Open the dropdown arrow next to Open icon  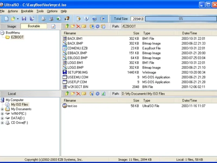(18, 19)
